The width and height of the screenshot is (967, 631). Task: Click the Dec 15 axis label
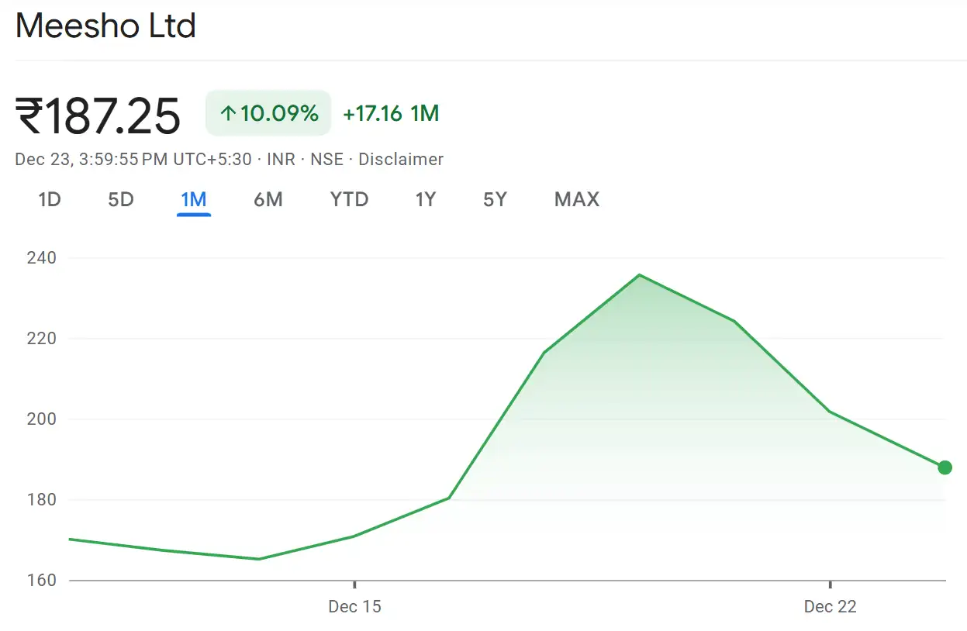click(354, 606)
